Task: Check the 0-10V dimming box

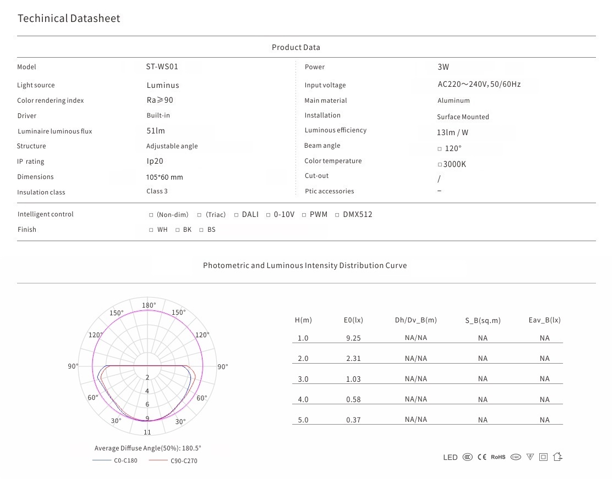Action: tap(269, 215)
